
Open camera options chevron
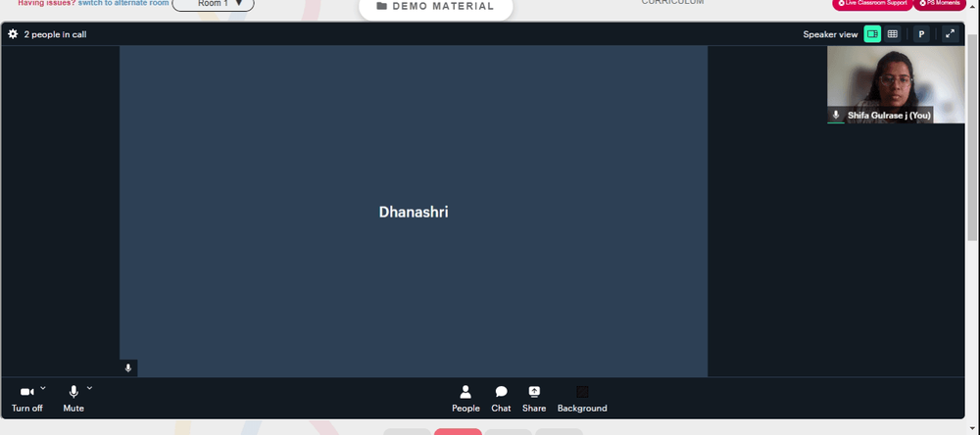click(x=43, y=388)
